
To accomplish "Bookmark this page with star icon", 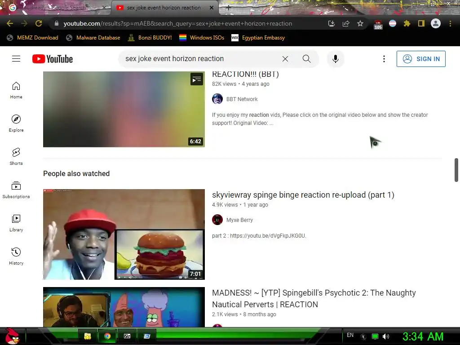I will (360, 23).
